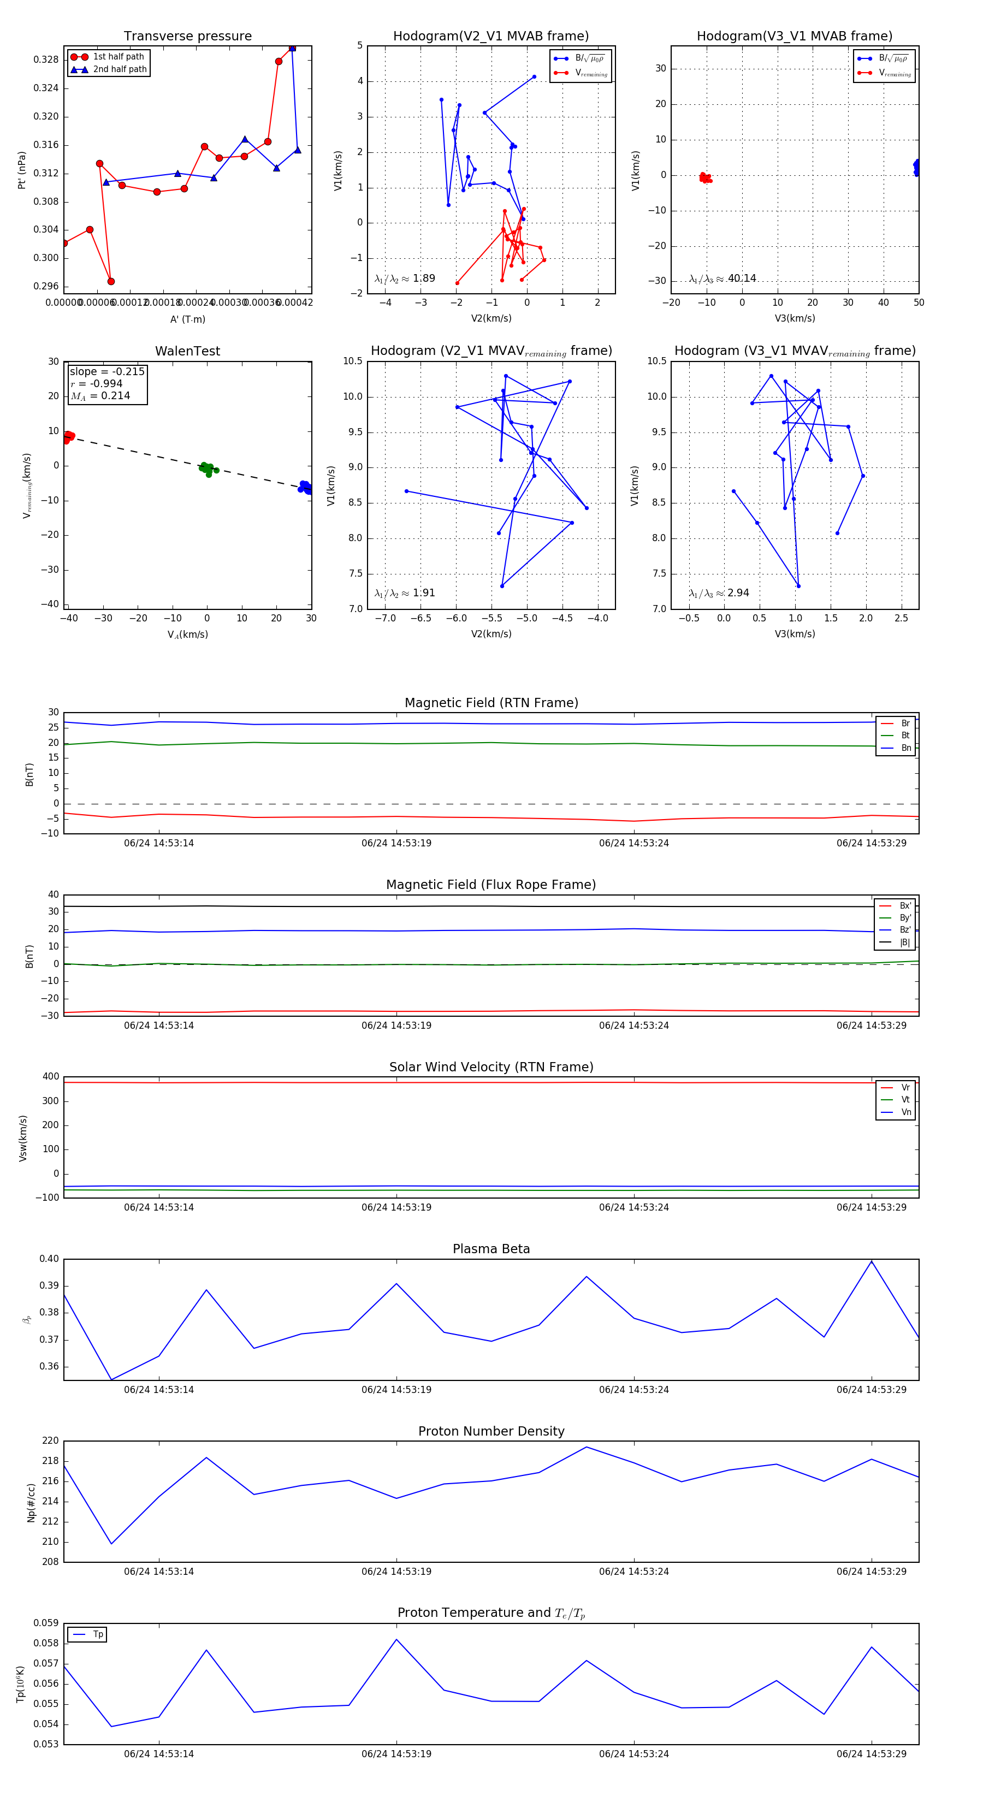This screenshot has height=1802, width=983.
Task: Click the B/√μ₀ρ legend entry in V3_V1 MVAB hodogram
Action: [x=884, y=58]
